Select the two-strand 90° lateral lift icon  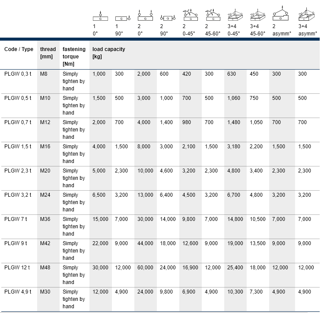tap(168, 18)
